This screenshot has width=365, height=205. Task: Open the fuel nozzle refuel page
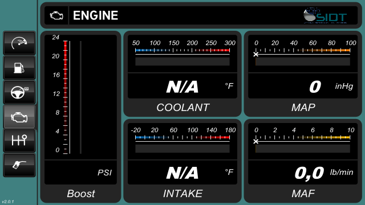19,165
